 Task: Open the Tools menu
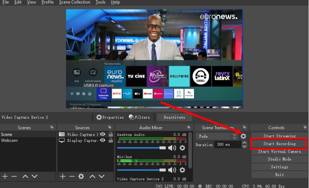tap(100, 2)
